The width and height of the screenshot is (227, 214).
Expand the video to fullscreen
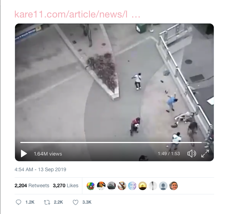(205, 153)
